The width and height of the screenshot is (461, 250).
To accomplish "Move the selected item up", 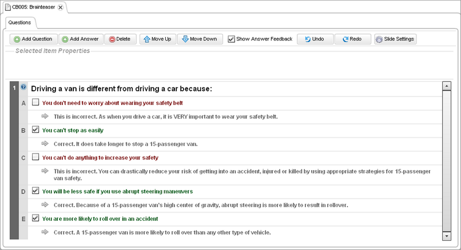I will pyautogui.click(x=157, y=39).
